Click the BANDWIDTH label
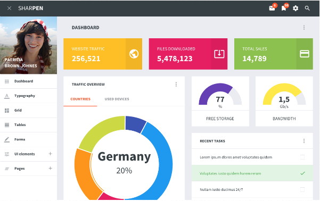Image resolution: width=320 pixels, height=201 pixels. (x=284, y=119)
